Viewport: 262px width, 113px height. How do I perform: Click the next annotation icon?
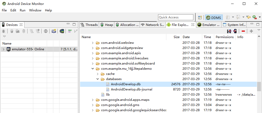pos(228,17)
